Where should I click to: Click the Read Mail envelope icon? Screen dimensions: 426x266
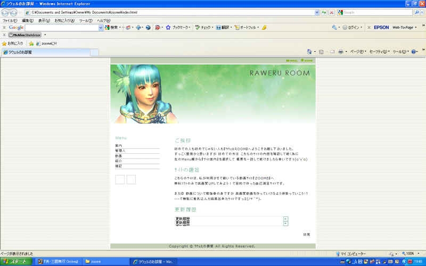coord(332,52)
